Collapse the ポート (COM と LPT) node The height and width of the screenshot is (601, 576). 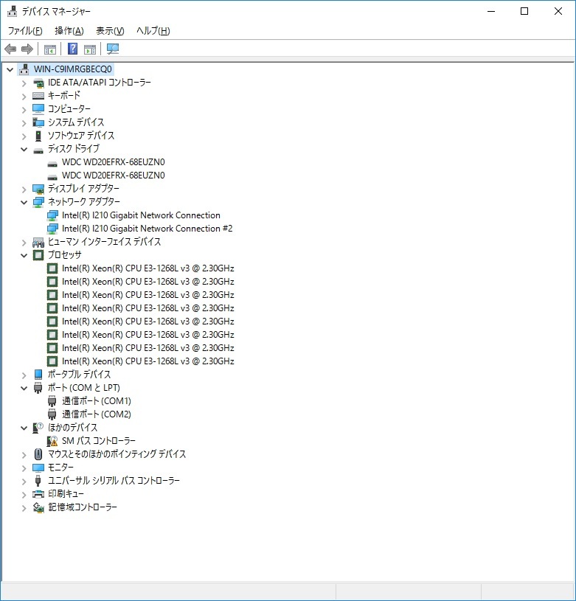click(24, 388)
